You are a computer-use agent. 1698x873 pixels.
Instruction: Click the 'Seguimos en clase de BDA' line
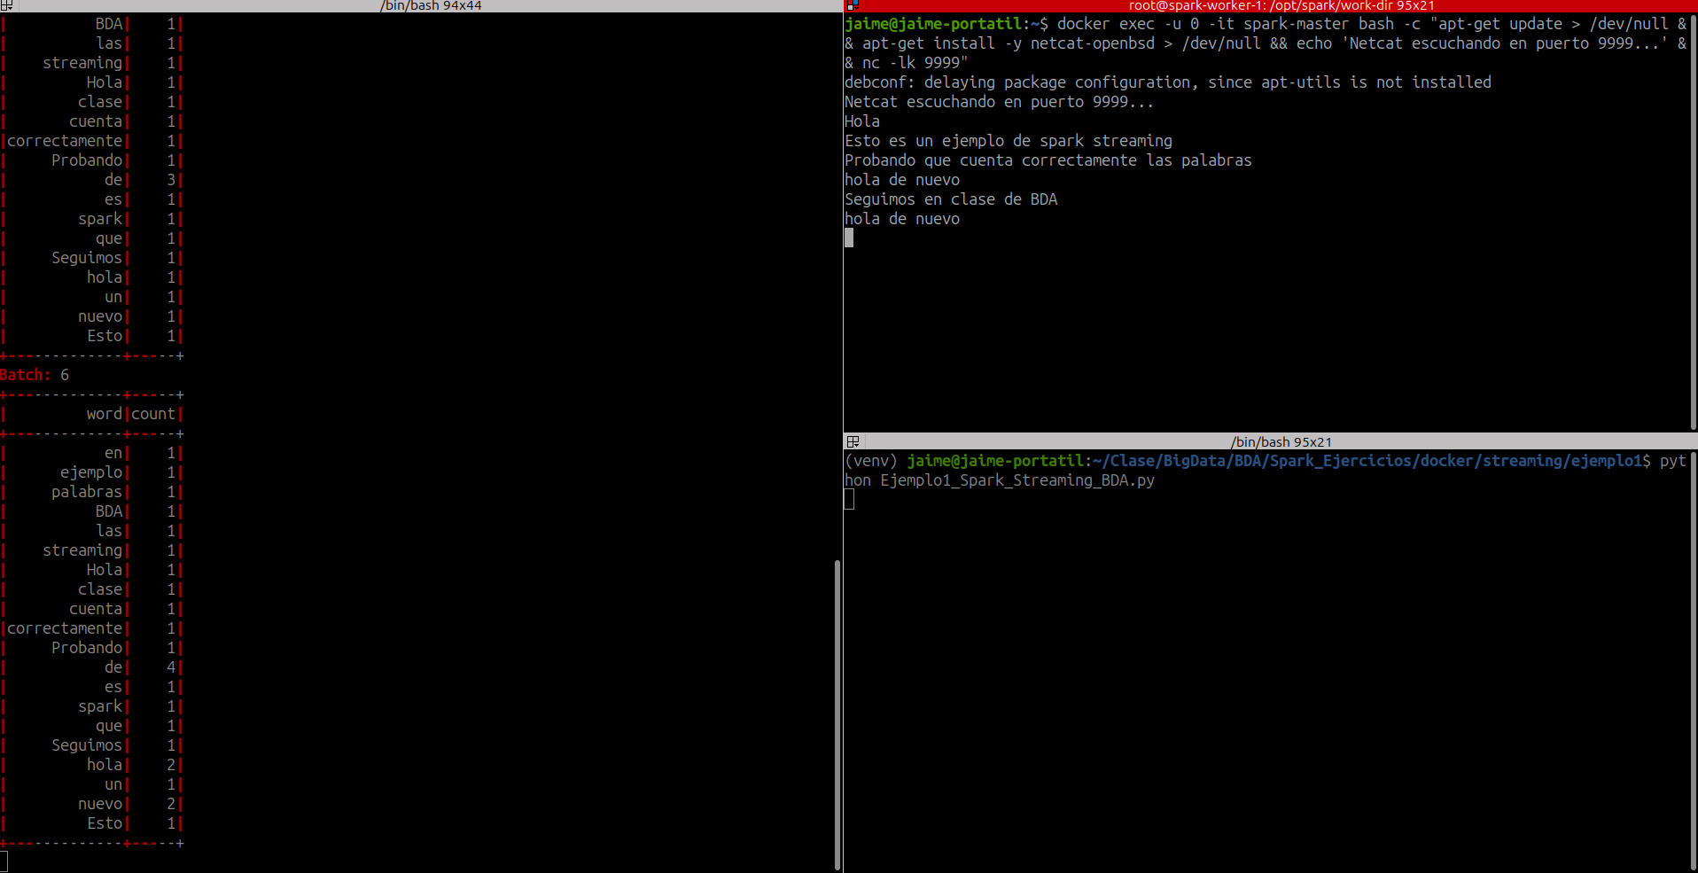[951, 199]
